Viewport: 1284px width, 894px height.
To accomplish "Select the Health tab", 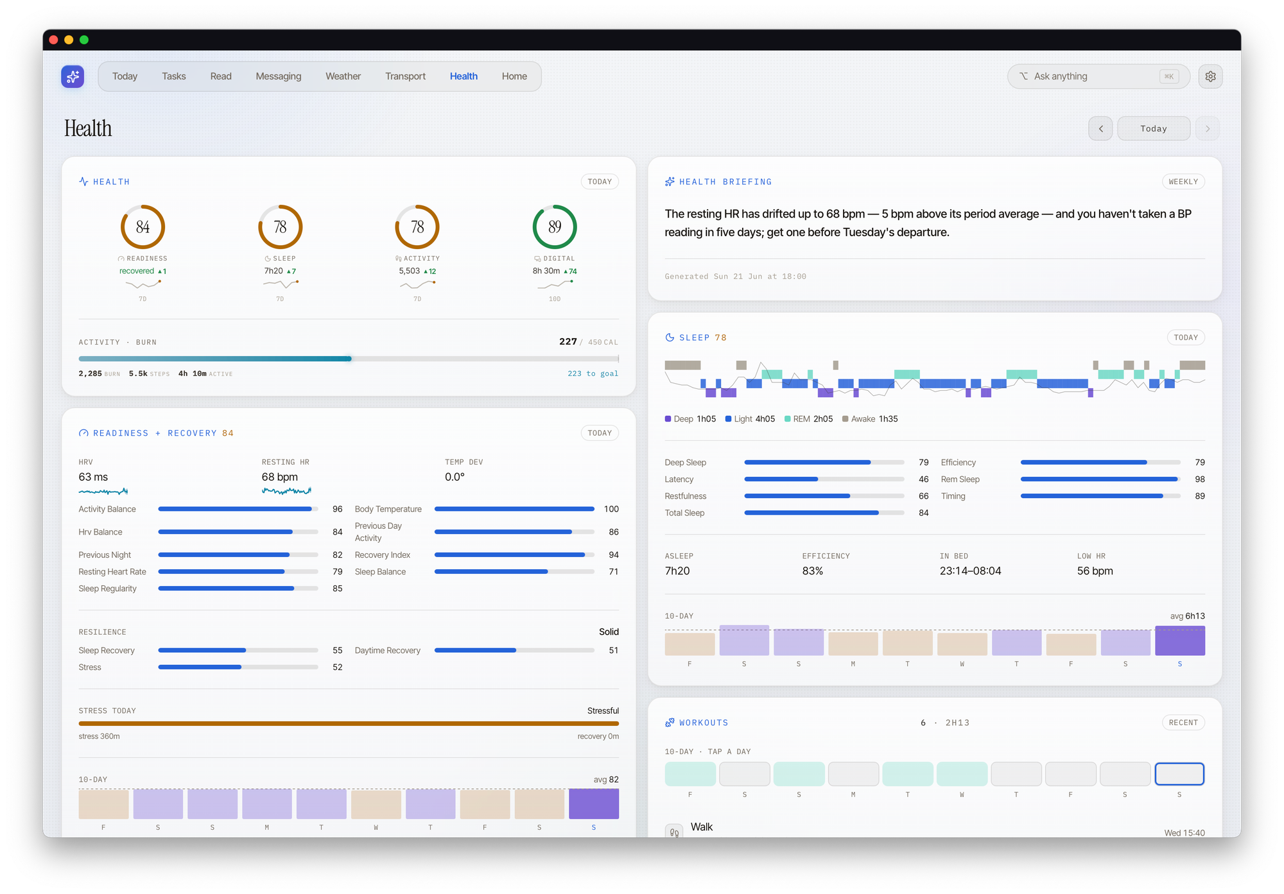I will point(464,76).
